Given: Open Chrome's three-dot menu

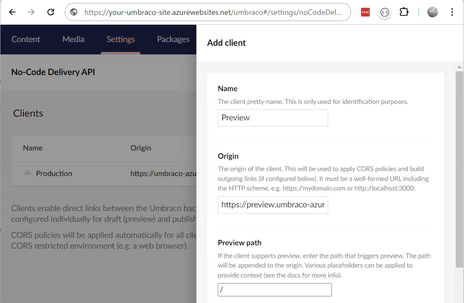Looking at the screenshot, I should (x=452, y=12).
